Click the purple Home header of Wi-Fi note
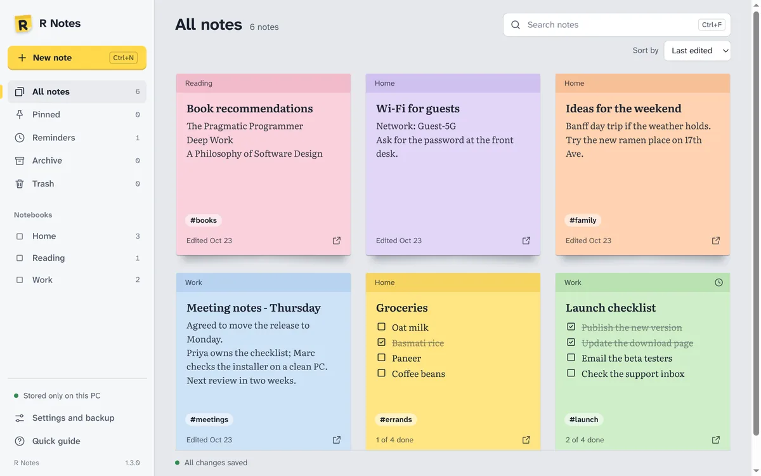Image resolution: width=761 pixels, height=476 pixels. click(x=453, y=83)
